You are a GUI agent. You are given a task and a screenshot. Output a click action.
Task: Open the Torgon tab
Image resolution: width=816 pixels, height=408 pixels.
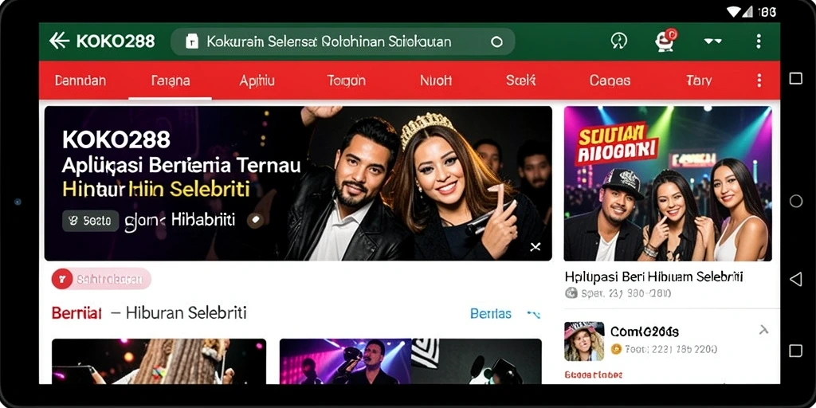[346, 80]
